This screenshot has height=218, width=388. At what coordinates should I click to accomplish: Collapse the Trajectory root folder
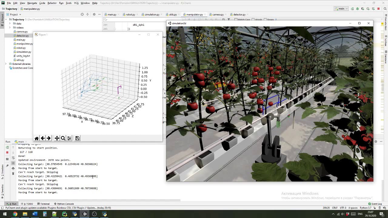coord(6,19)
